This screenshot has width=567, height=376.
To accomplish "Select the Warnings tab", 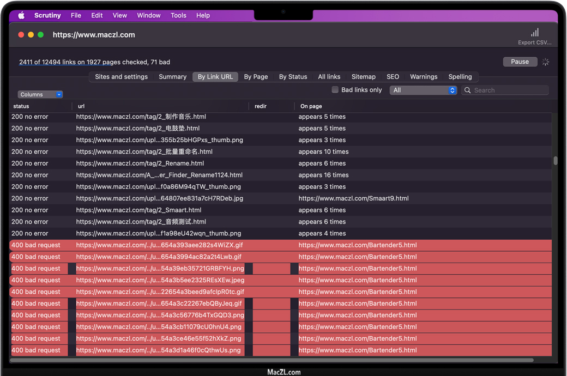I will 424,77.
